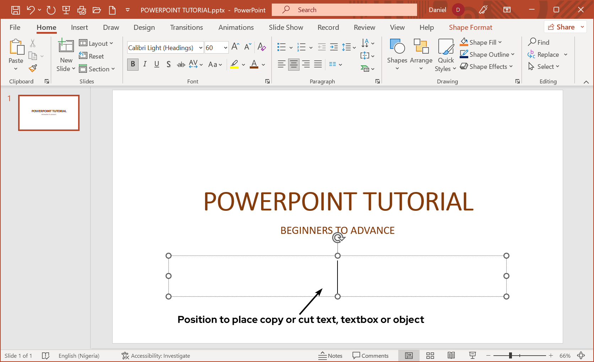This screenshot has width=594, height=362.
Task: Toggle Bold formatting
Action: (133, 64)
